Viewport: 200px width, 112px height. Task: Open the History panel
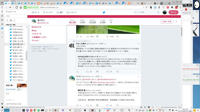[2, 24]
